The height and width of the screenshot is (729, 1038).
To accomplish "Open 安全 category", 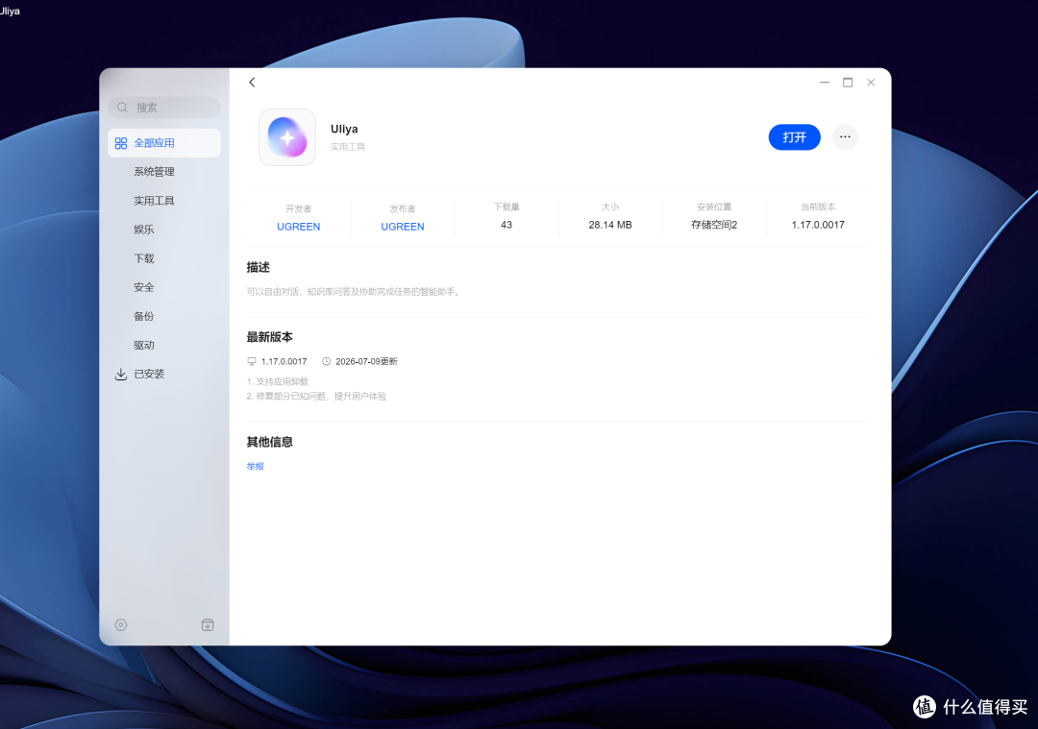I will pos(143,287).
